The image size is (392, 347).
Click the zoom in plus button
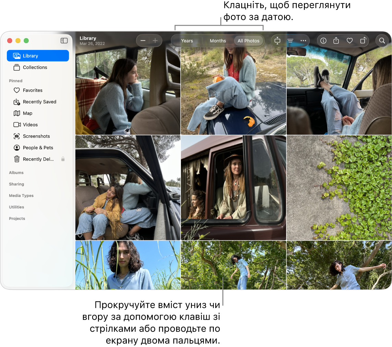(x=155, y=41)
